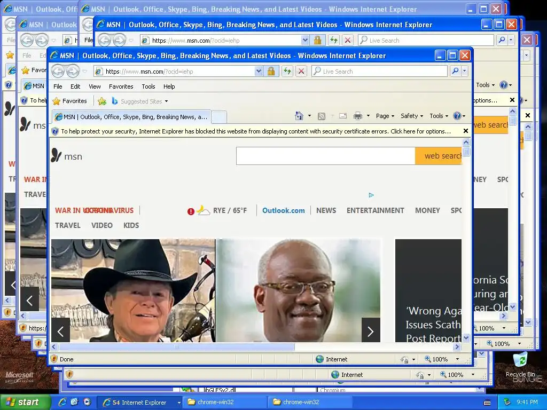Expand recent pages dropdown beside forward button
Image resolution: width=547 pixels, height=410 pixels.
click(85, 72)
